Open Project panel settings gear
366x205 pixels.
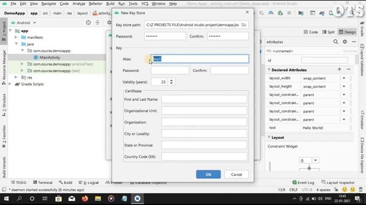(109, 23)
